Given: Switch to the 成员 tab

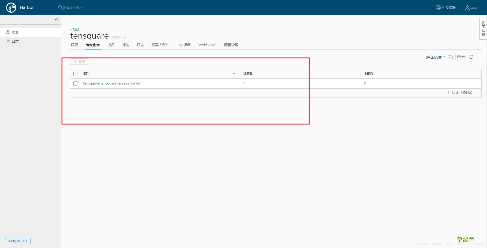Looking at the screenshot, I should (111, 45).
